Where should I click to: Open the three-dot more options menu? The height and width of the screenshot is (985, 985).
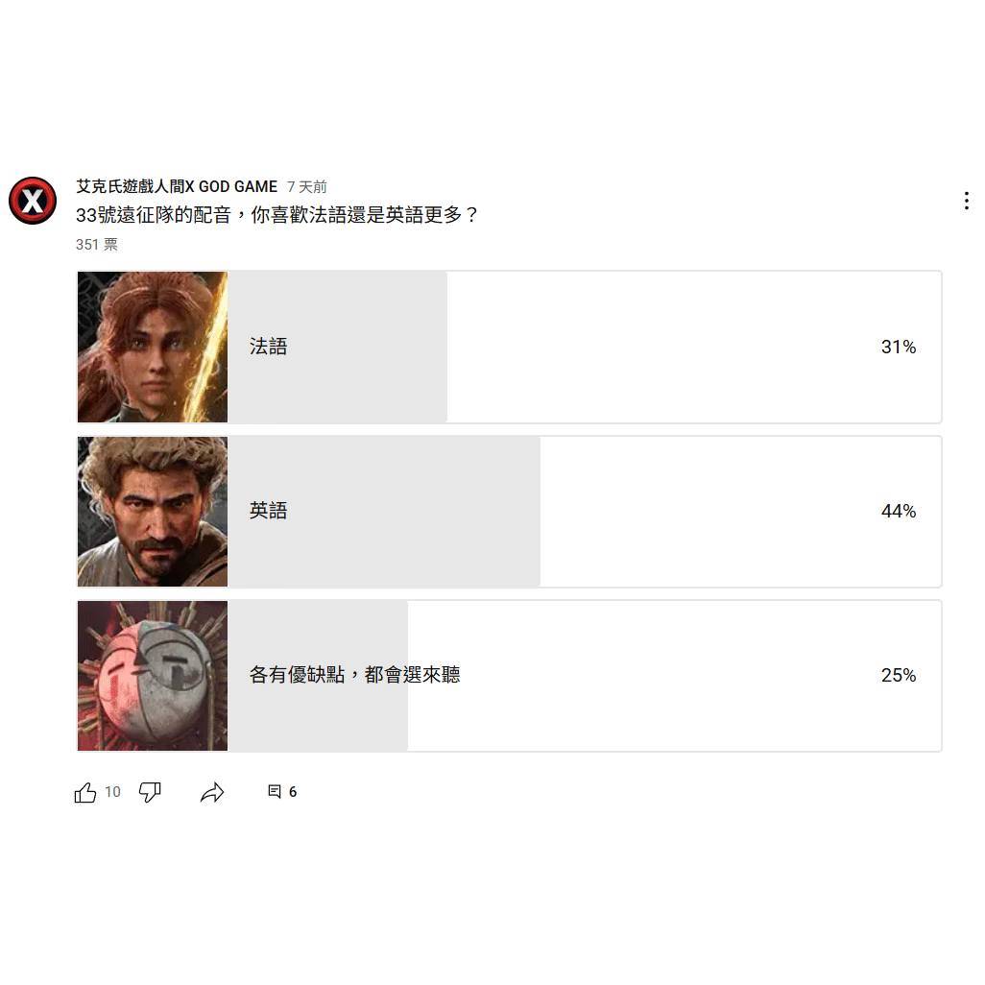coord(966,201)
